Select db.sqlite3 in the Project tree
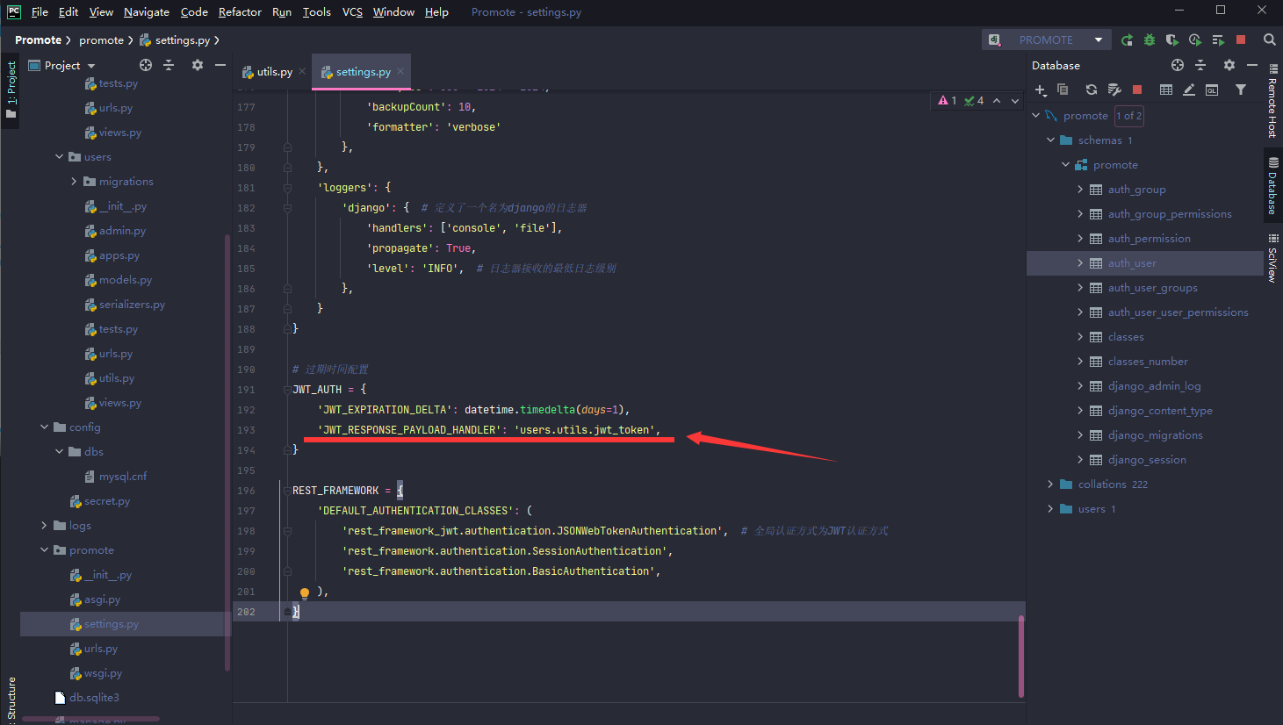Screen dimensions: 1283x725 pyautogui.click(x=94, y=698)
